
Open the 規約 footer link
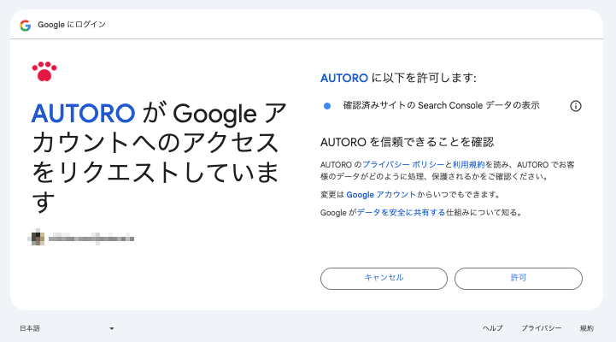tap(587, 328)
